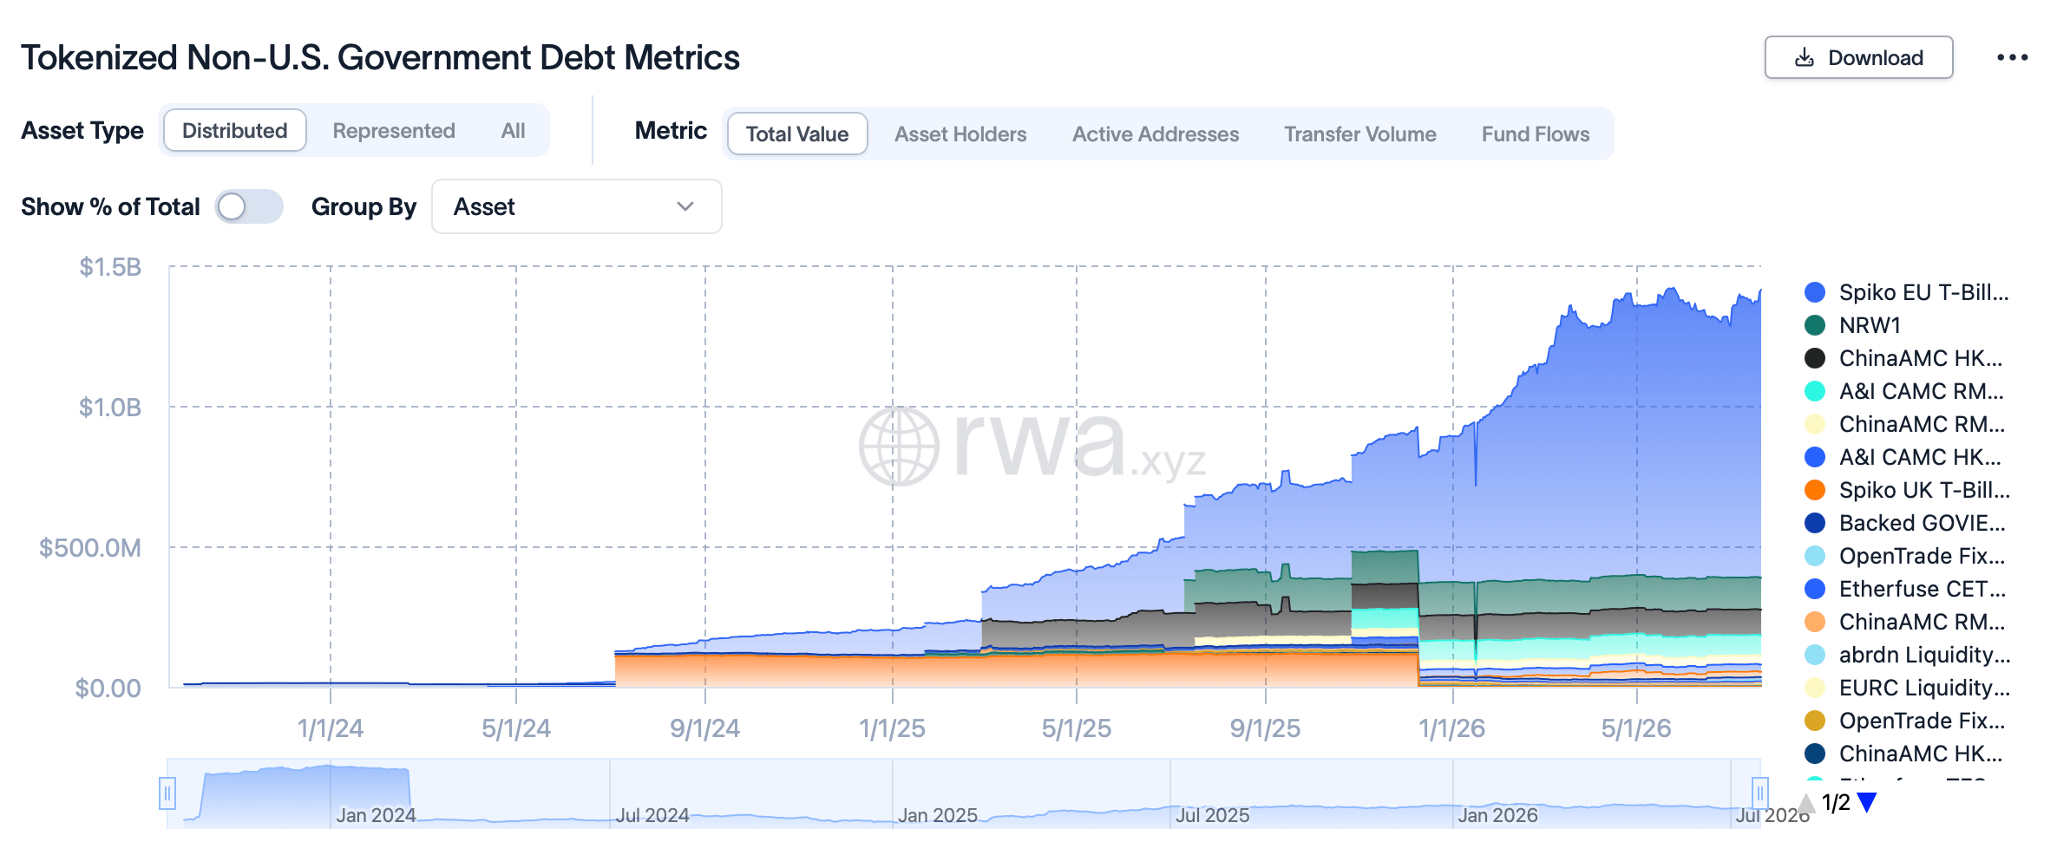The width and height of the screenshot is (2070, 855).
Task: Click the NRW1 green legend marker
Action: coord(1815,325)
